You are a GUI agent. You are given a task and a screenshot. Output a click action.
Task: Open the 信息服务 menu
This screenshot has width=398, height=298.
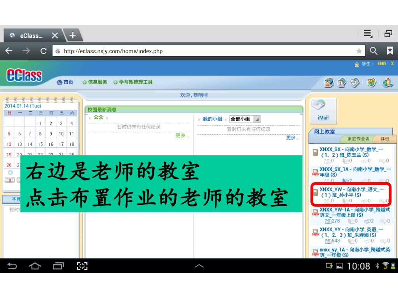95,82
